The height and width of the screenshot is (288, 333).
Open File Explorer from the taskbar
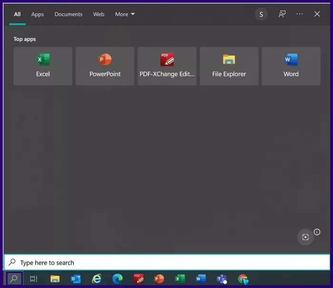click(x=55, y=278)
